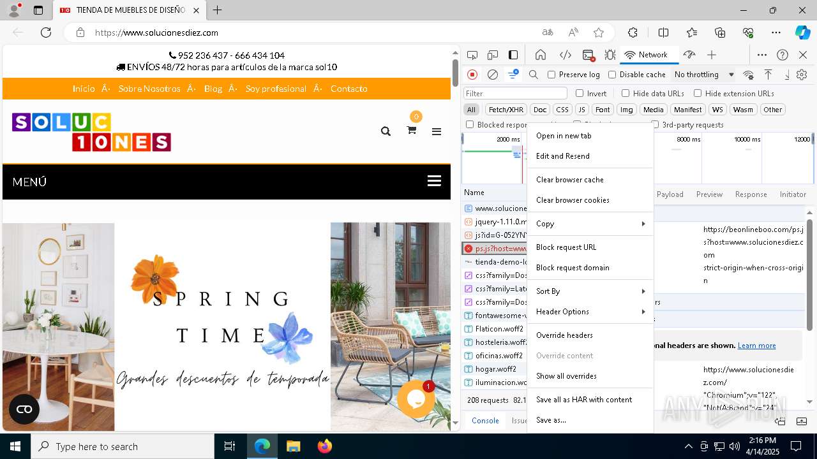817x459 pixels.
Task: Open Copilot icon in Edge toolbar
Action: (x=802, y=33)
